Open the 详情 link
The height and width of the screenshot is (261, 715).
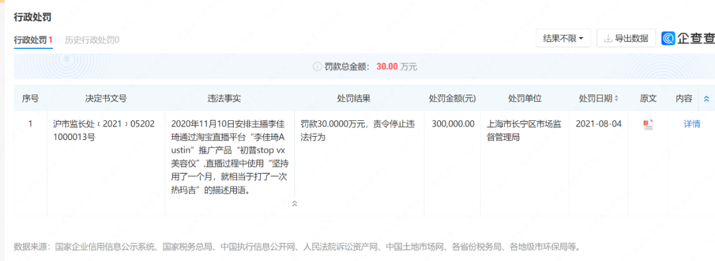pos(692,124)
